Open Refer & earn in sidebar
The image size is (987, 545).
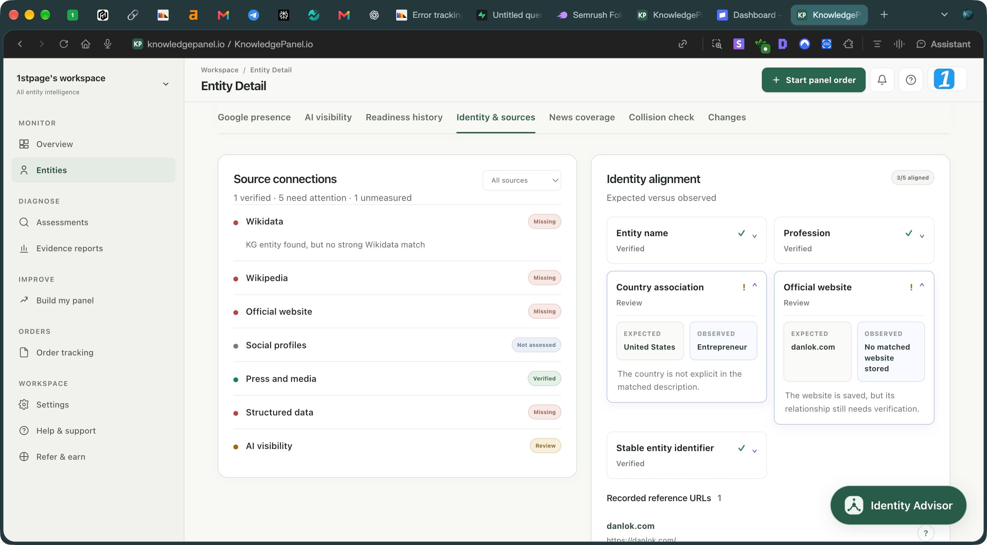pos(94,457)
